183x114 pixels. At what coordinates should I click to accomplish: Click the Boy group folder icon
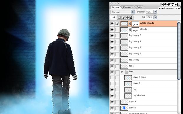(x=126, y=72)
